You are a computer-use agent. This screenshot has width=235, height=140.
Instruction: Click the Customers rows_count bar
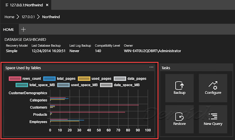tap(94, 105)
